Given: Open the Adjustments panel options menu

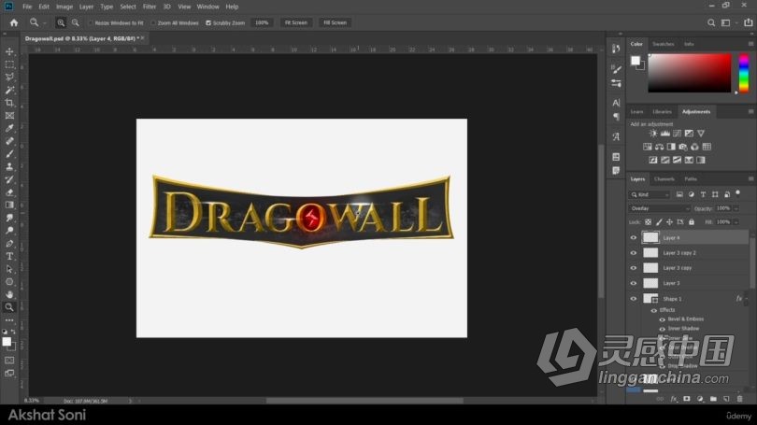Looking at the screenshot, I should click(750, 111).
